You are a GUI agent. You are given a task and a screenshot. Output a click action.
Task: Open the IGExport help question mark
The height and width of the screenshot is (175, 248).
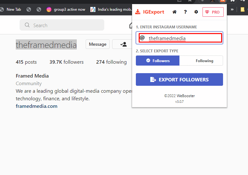tap(185, 12)
